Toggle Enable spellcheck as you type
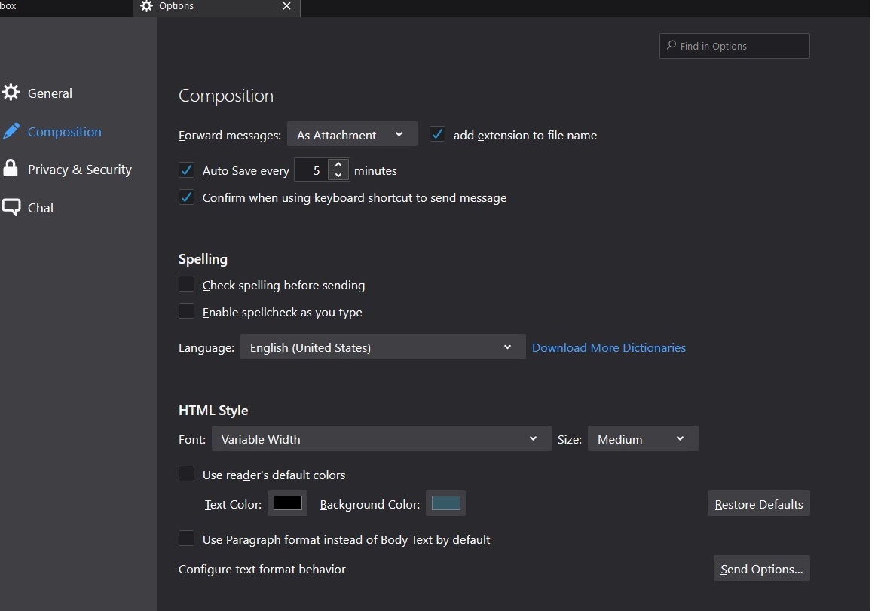The image size is (878, 611). coord(187,311)
